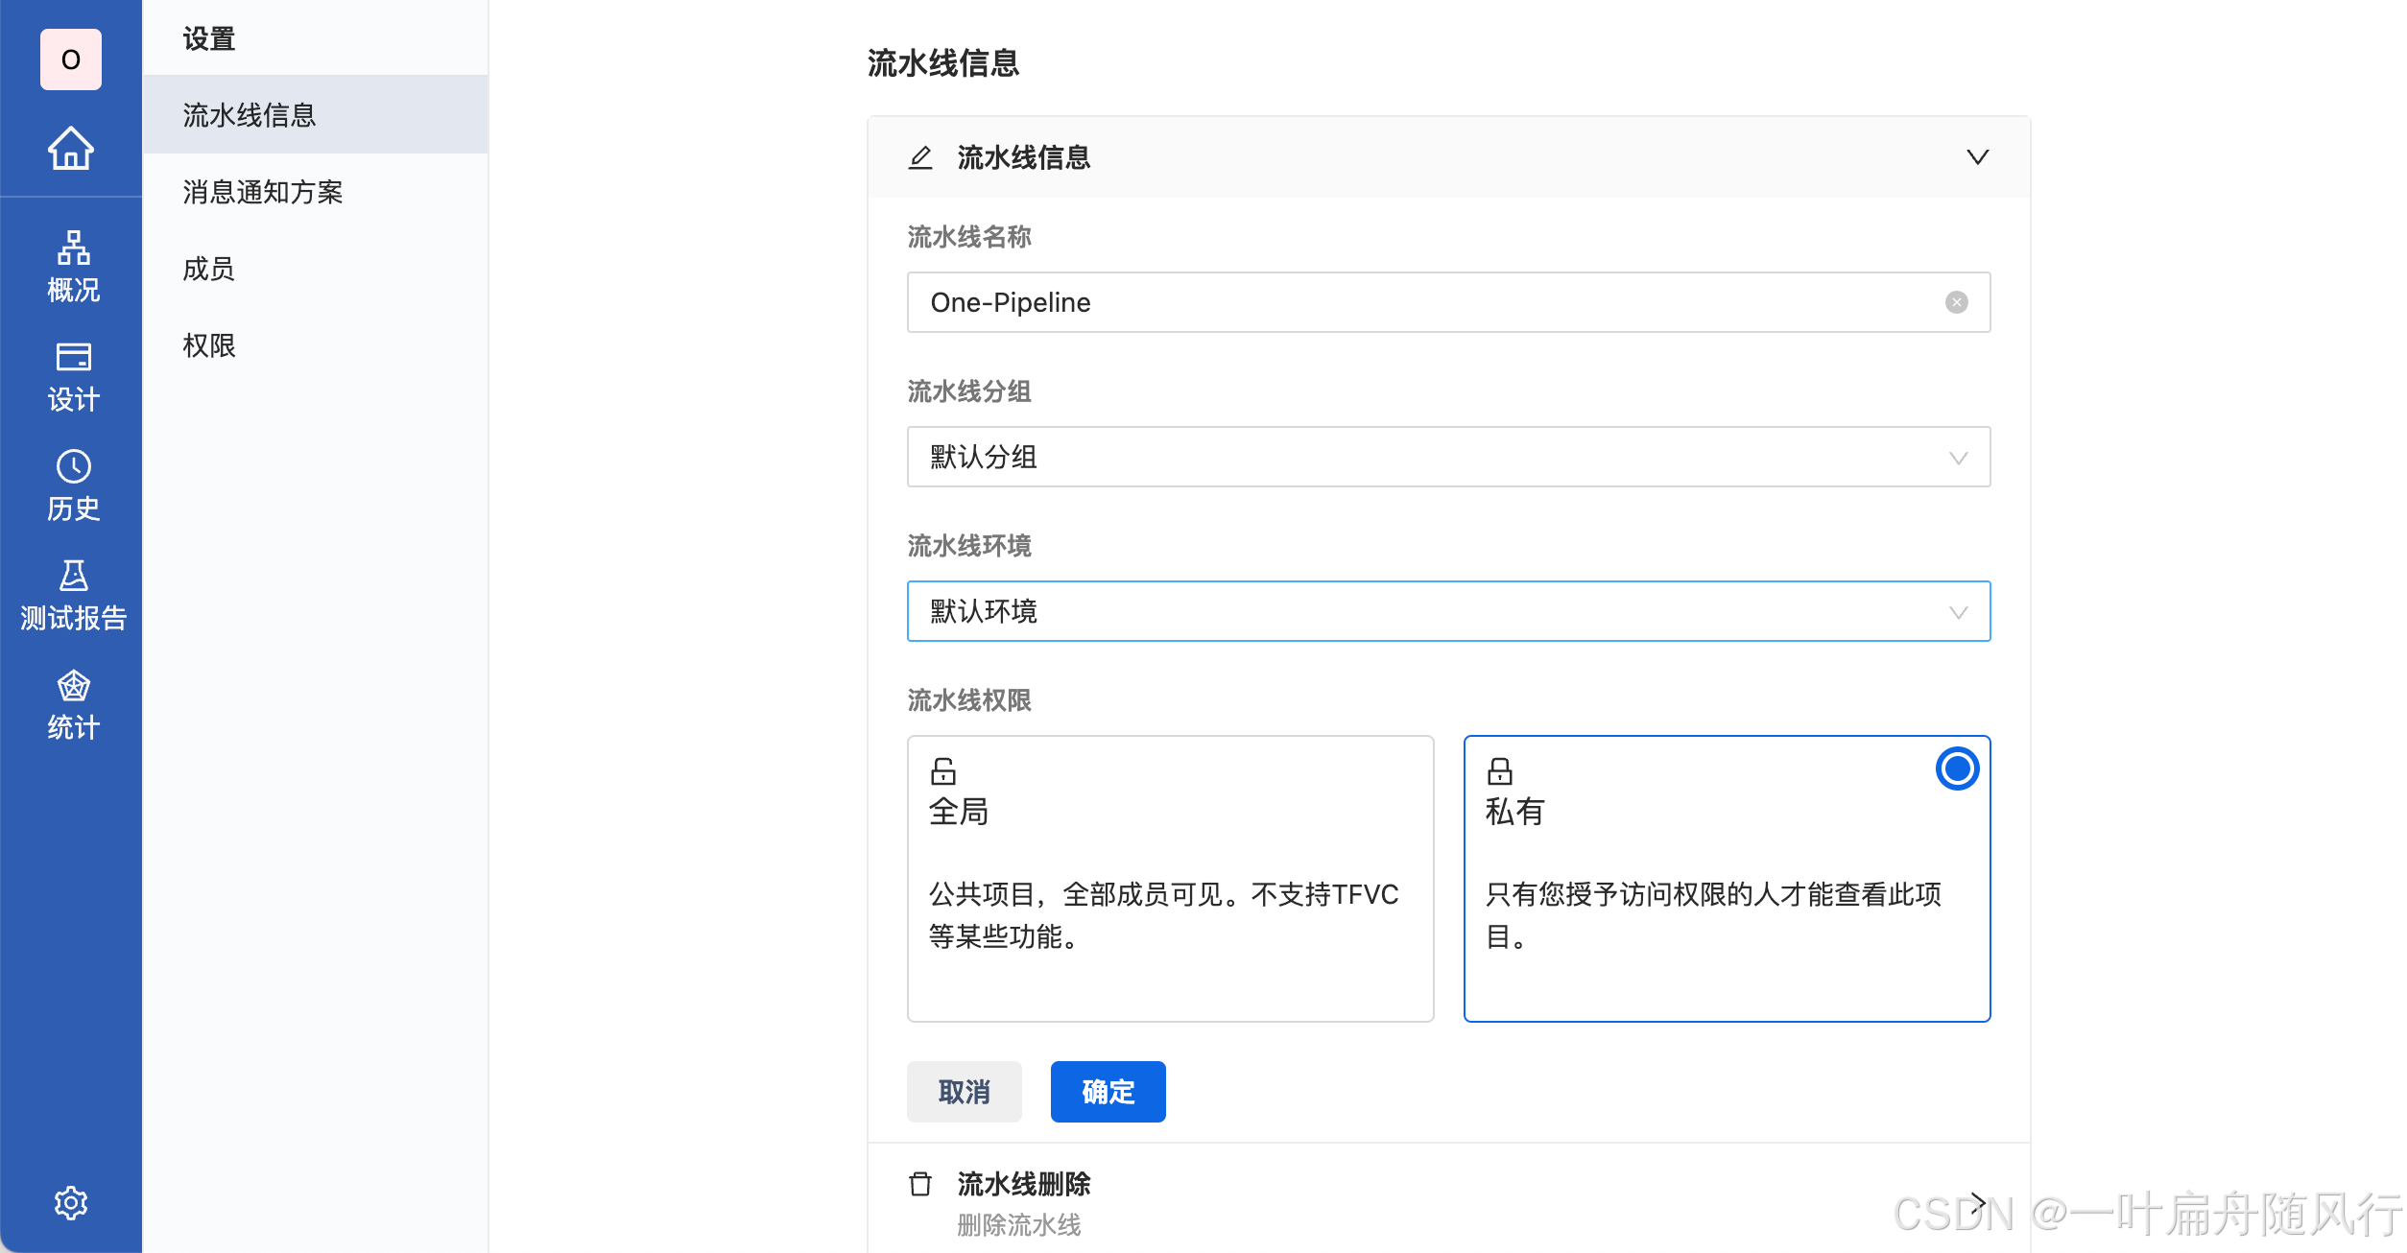
Task: Click the 私有 card description text
Action: click(x=1713, y=915)
